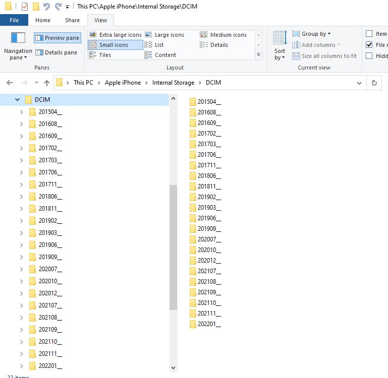Choose Tiles layout
The image size is (388, 378).
click(100, 55)
